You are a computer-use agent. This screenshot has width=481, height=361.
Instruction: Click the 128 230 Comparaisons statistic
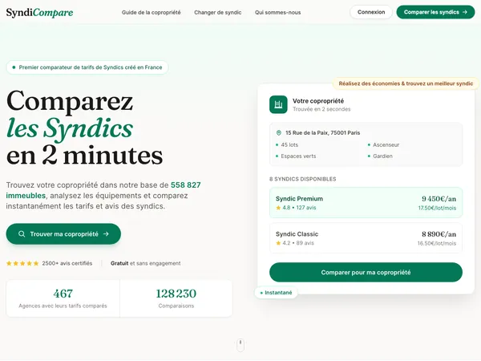176,298
